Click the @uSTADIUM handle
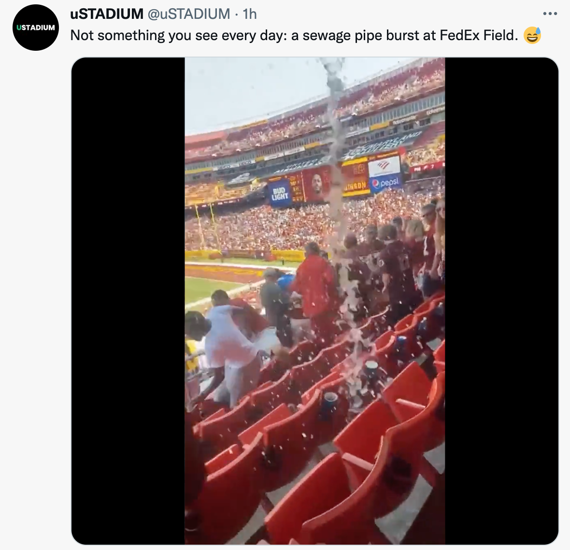Screen dimensions: 570x550 tap(189, 14)
